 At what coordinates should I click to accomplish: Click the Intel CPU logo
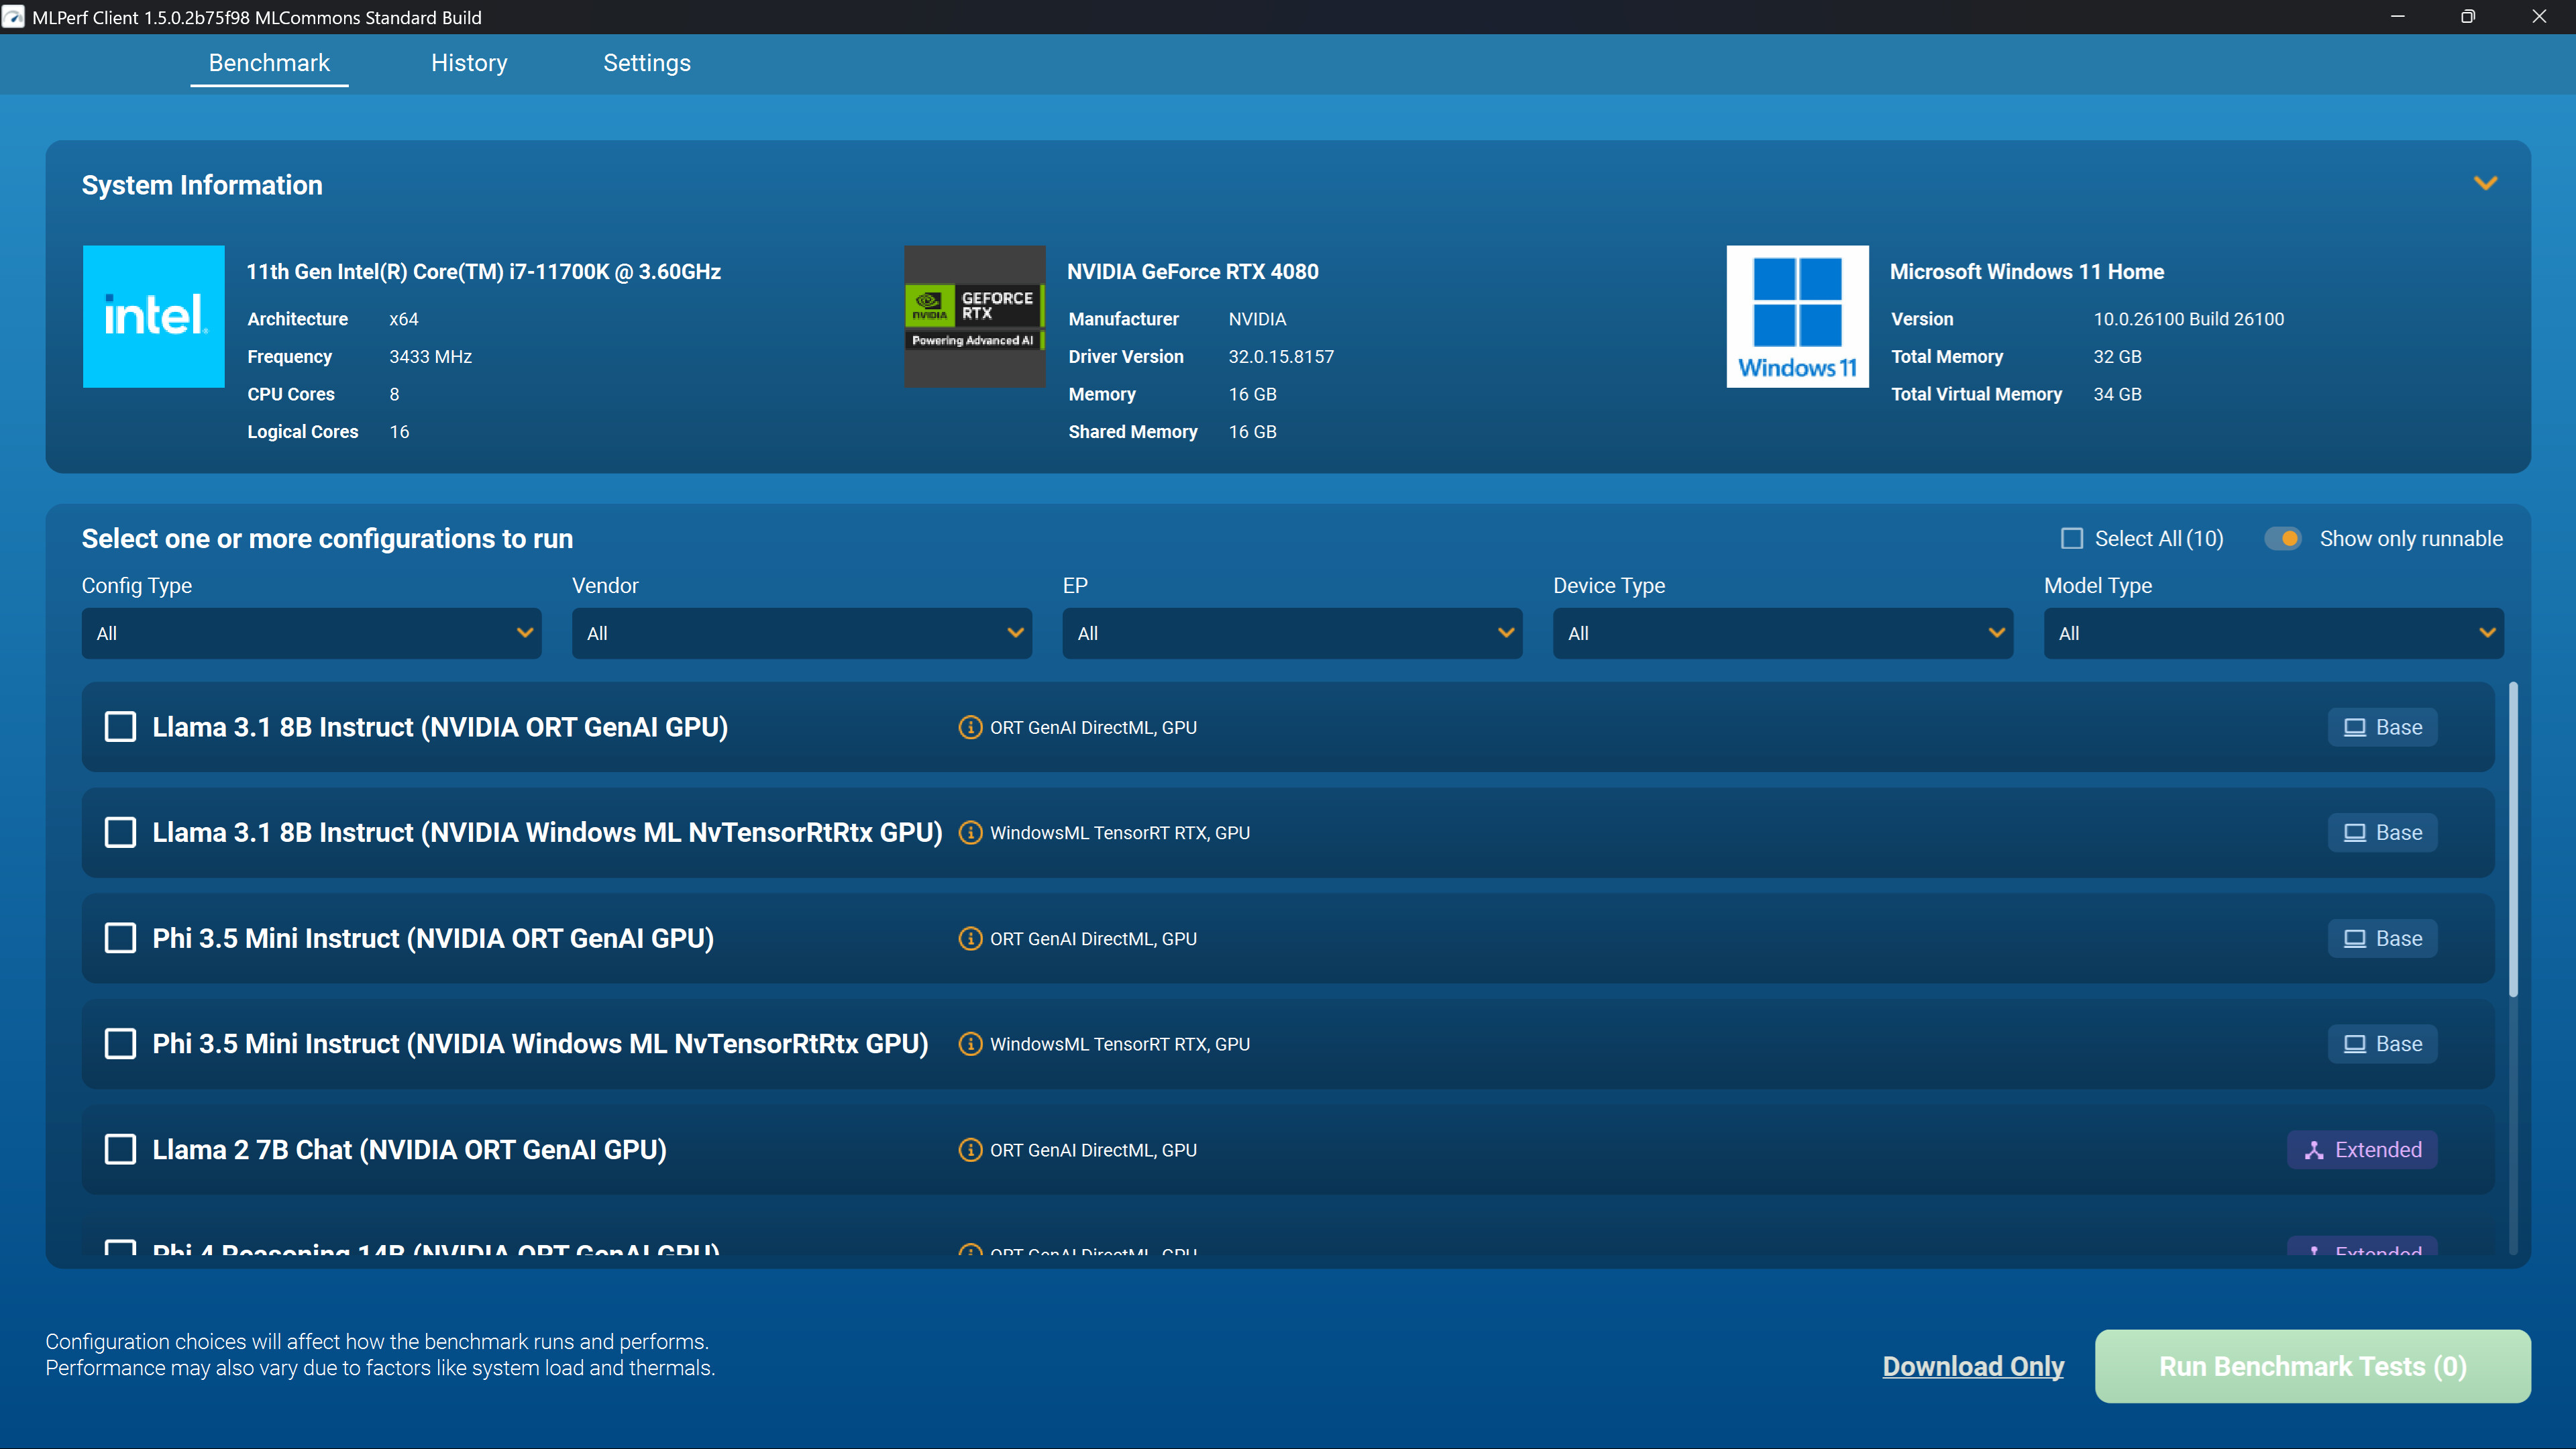[153, 316]
